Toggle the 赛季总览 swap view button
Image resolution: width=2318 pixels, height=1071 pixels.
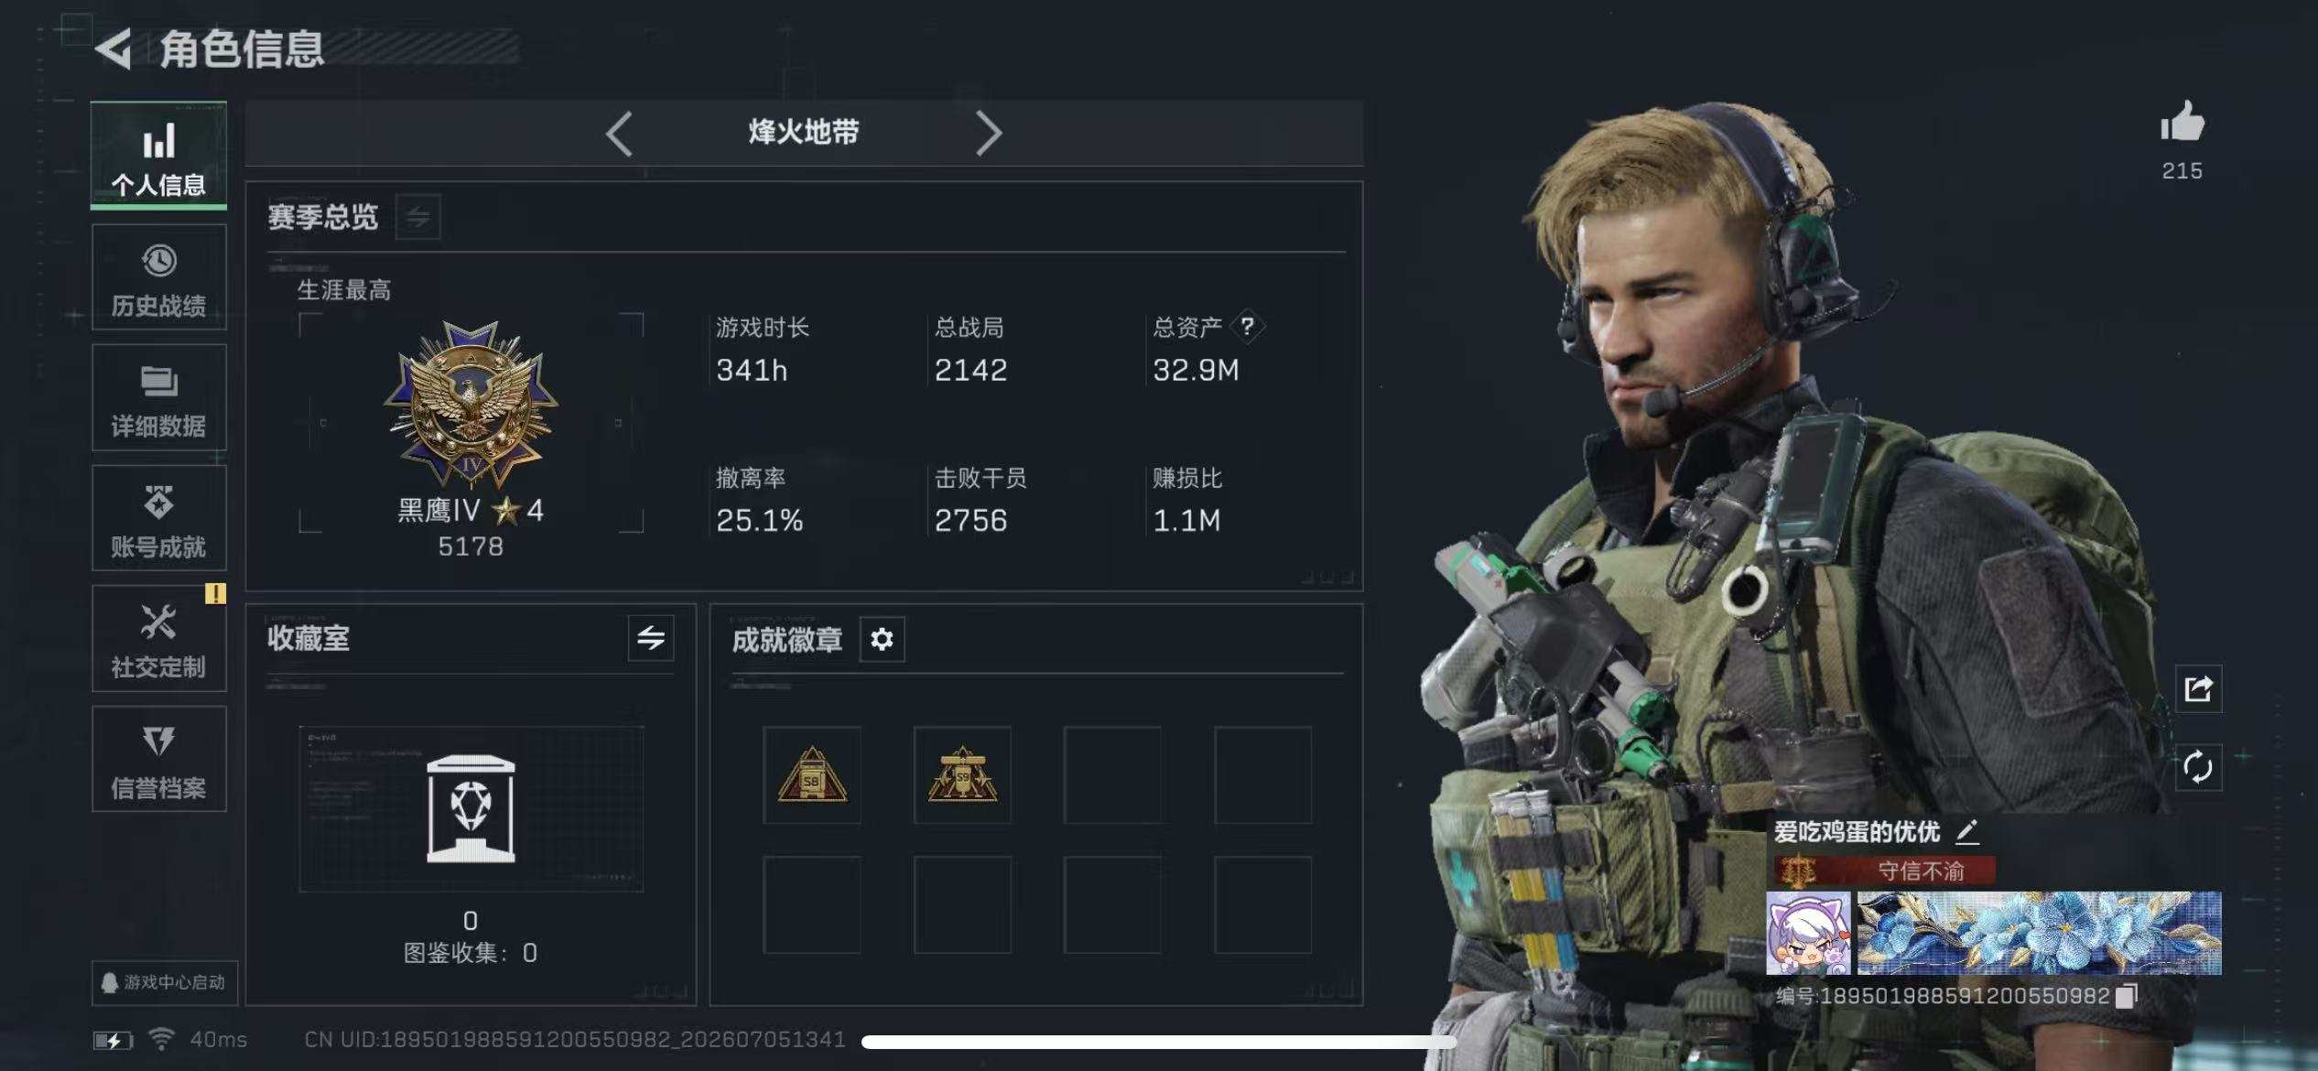click(417, 217)
